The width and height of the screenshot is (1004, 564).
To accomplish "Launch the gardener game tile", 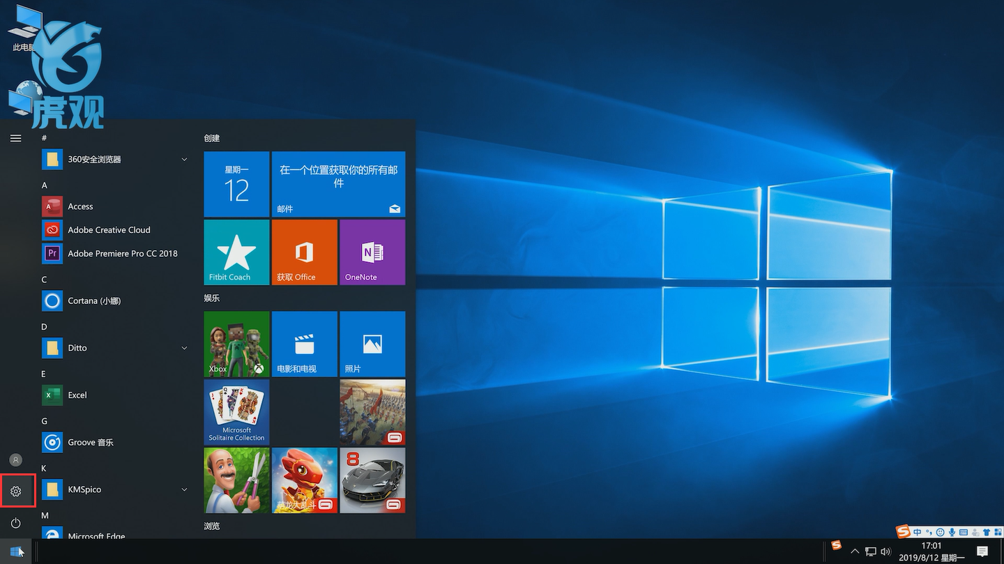I will point(236,480).
